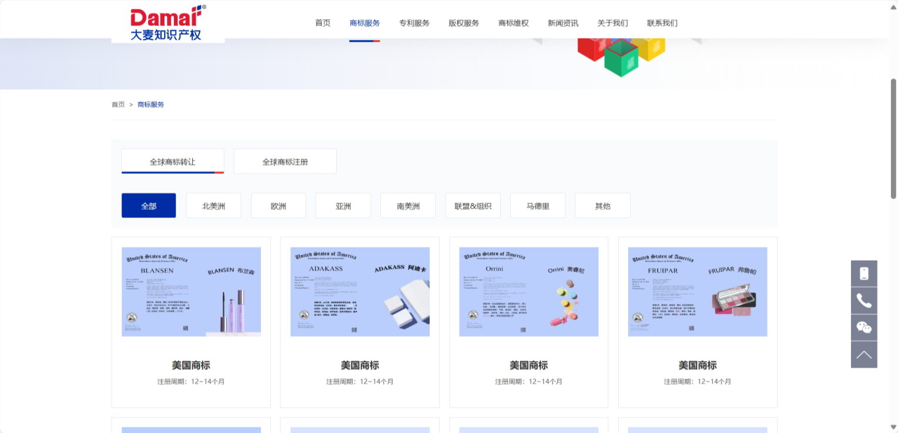Open the WeChat contact icon
The height and width of the screenshot is (433, 898).
point(863,327)
